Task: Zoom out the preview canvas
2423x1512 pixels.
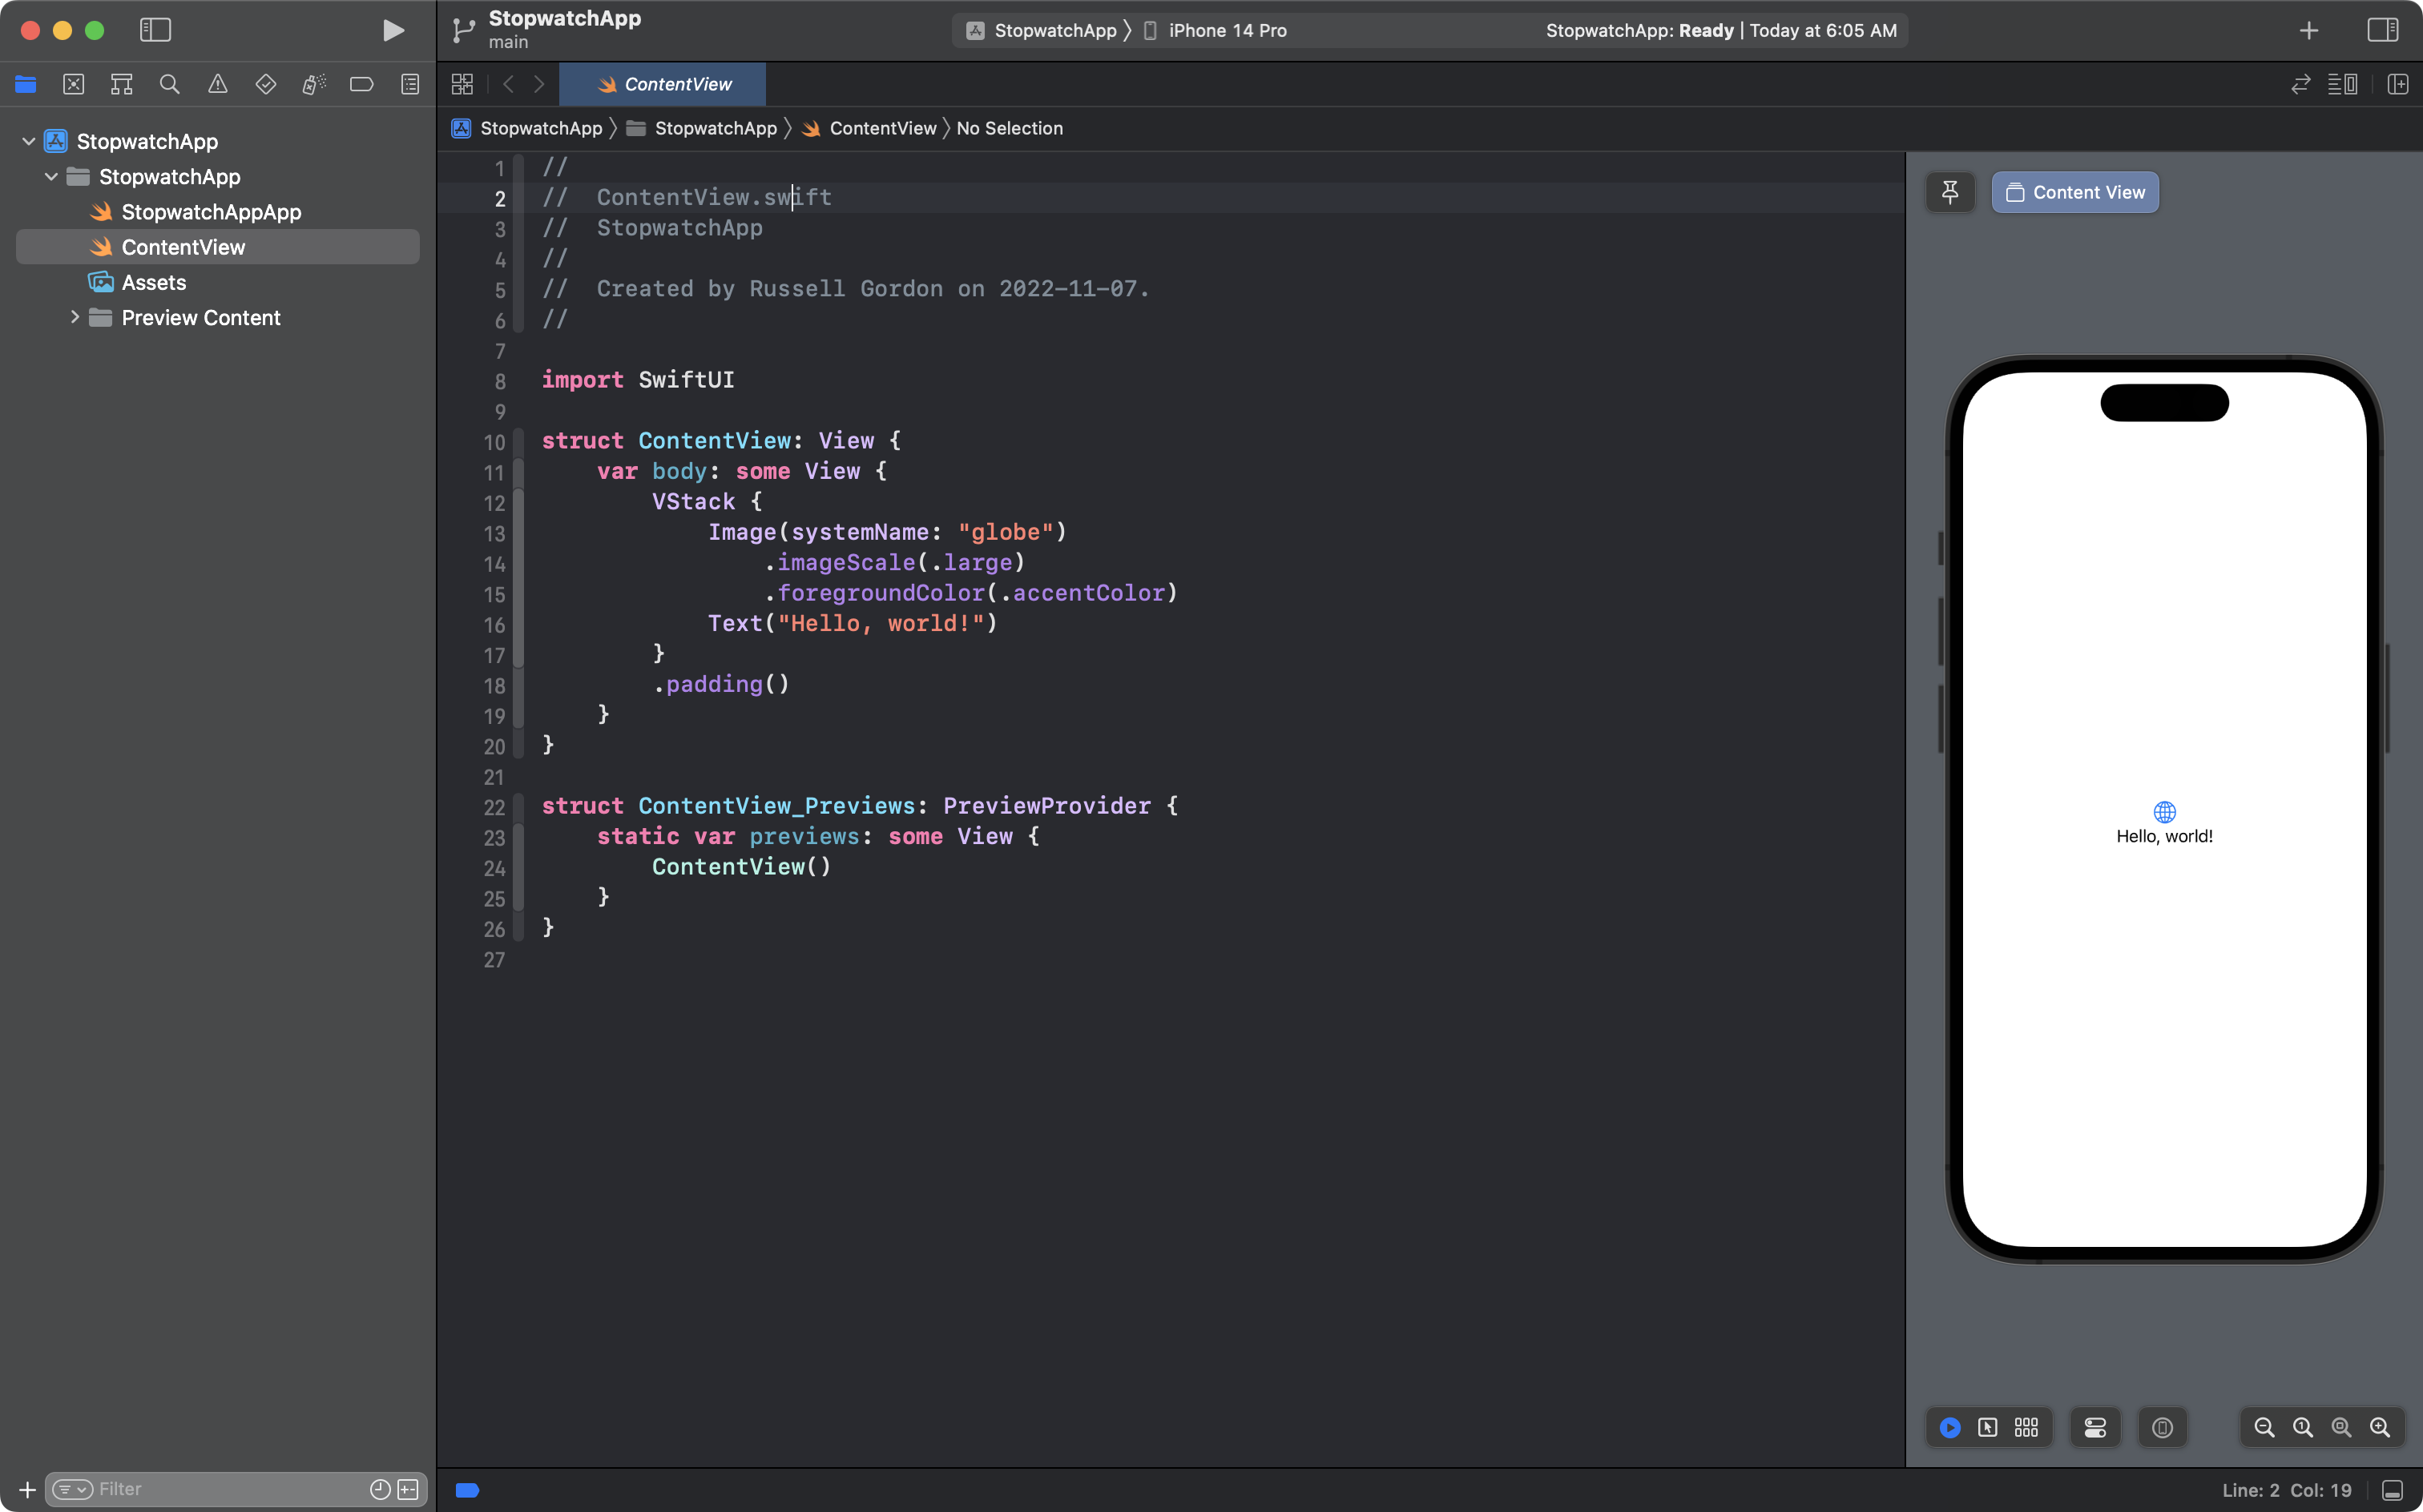Action: (x=2264, y=1427)
